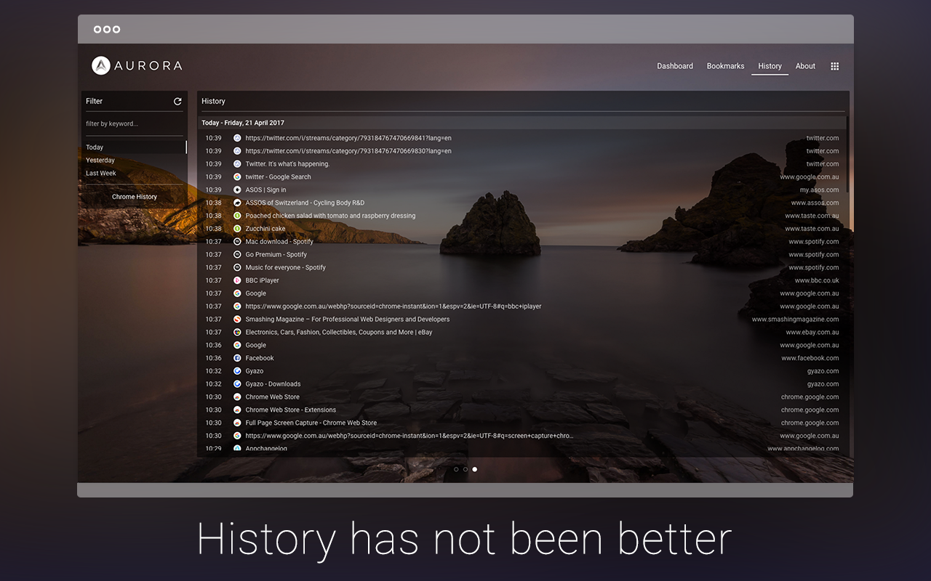
Task: Click the Gyazo favicon next to 'Gyazo - Downloads'
Action: (236, 383)
